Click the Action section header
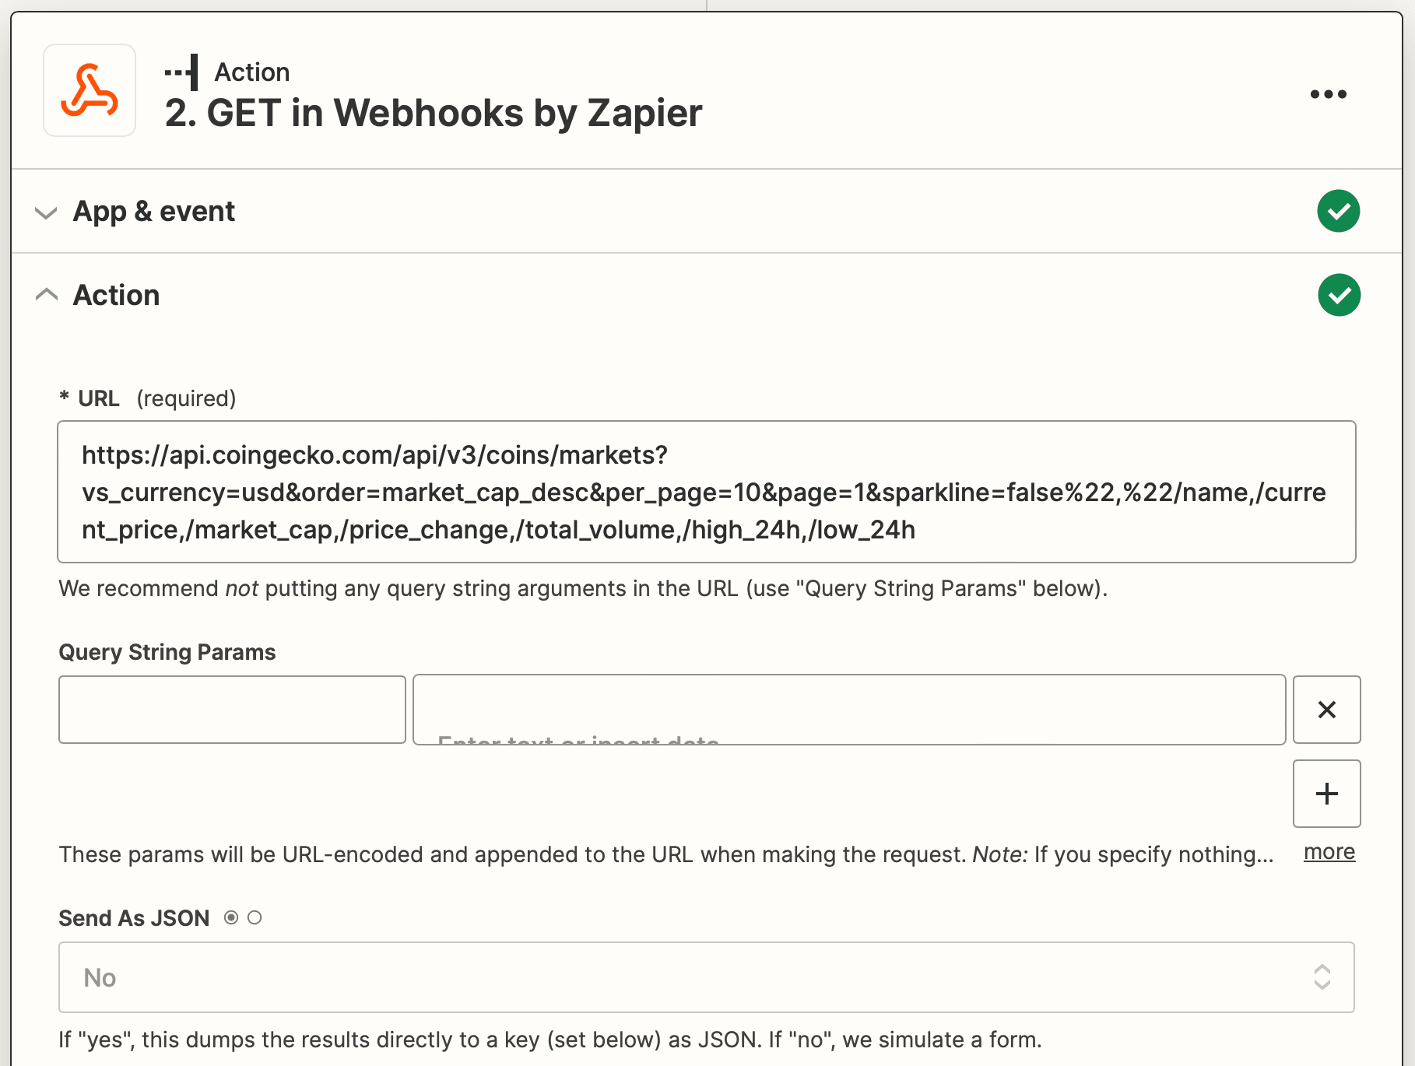Viewport: 1415px width, 1066px height. point(117,295)
